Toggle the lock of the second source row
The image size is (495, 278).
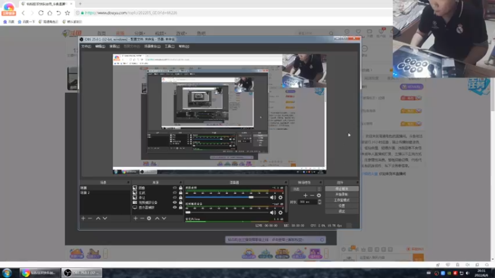pyautogui.click(x=181, y=193)
